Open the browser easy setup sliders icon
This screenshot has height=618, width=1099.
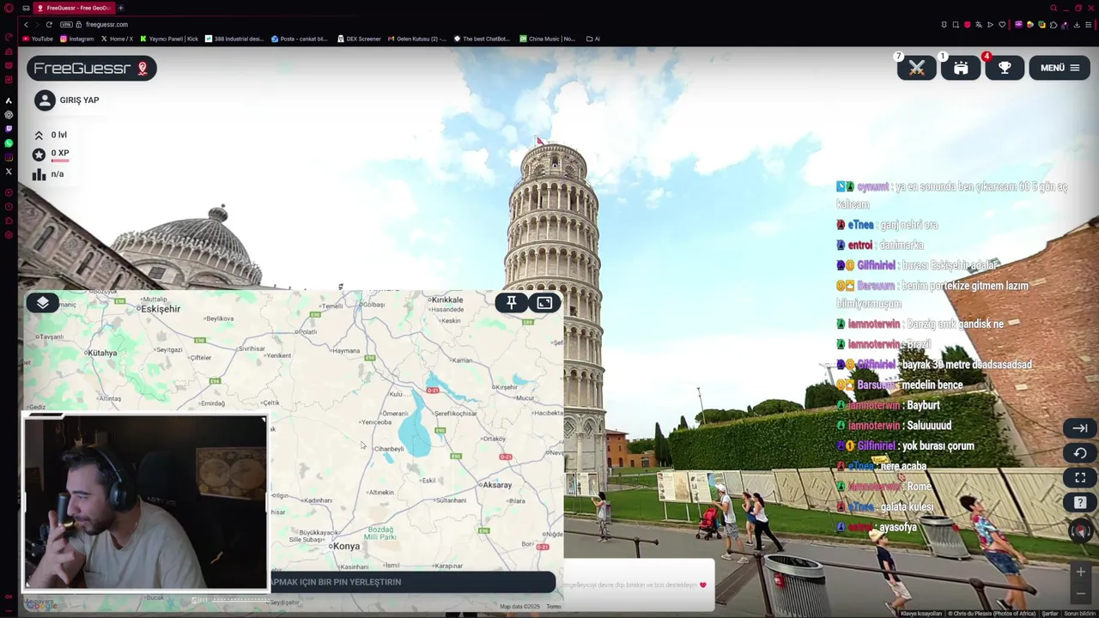coord(1087,24)
